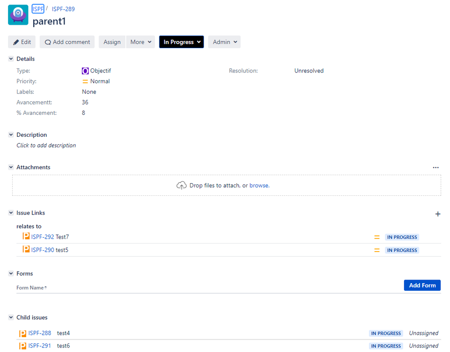The height and width of the screenshot is (352, 450).
Task: Click Unassigned in the ISPF-291 row
Action: [x=423, y=346]
